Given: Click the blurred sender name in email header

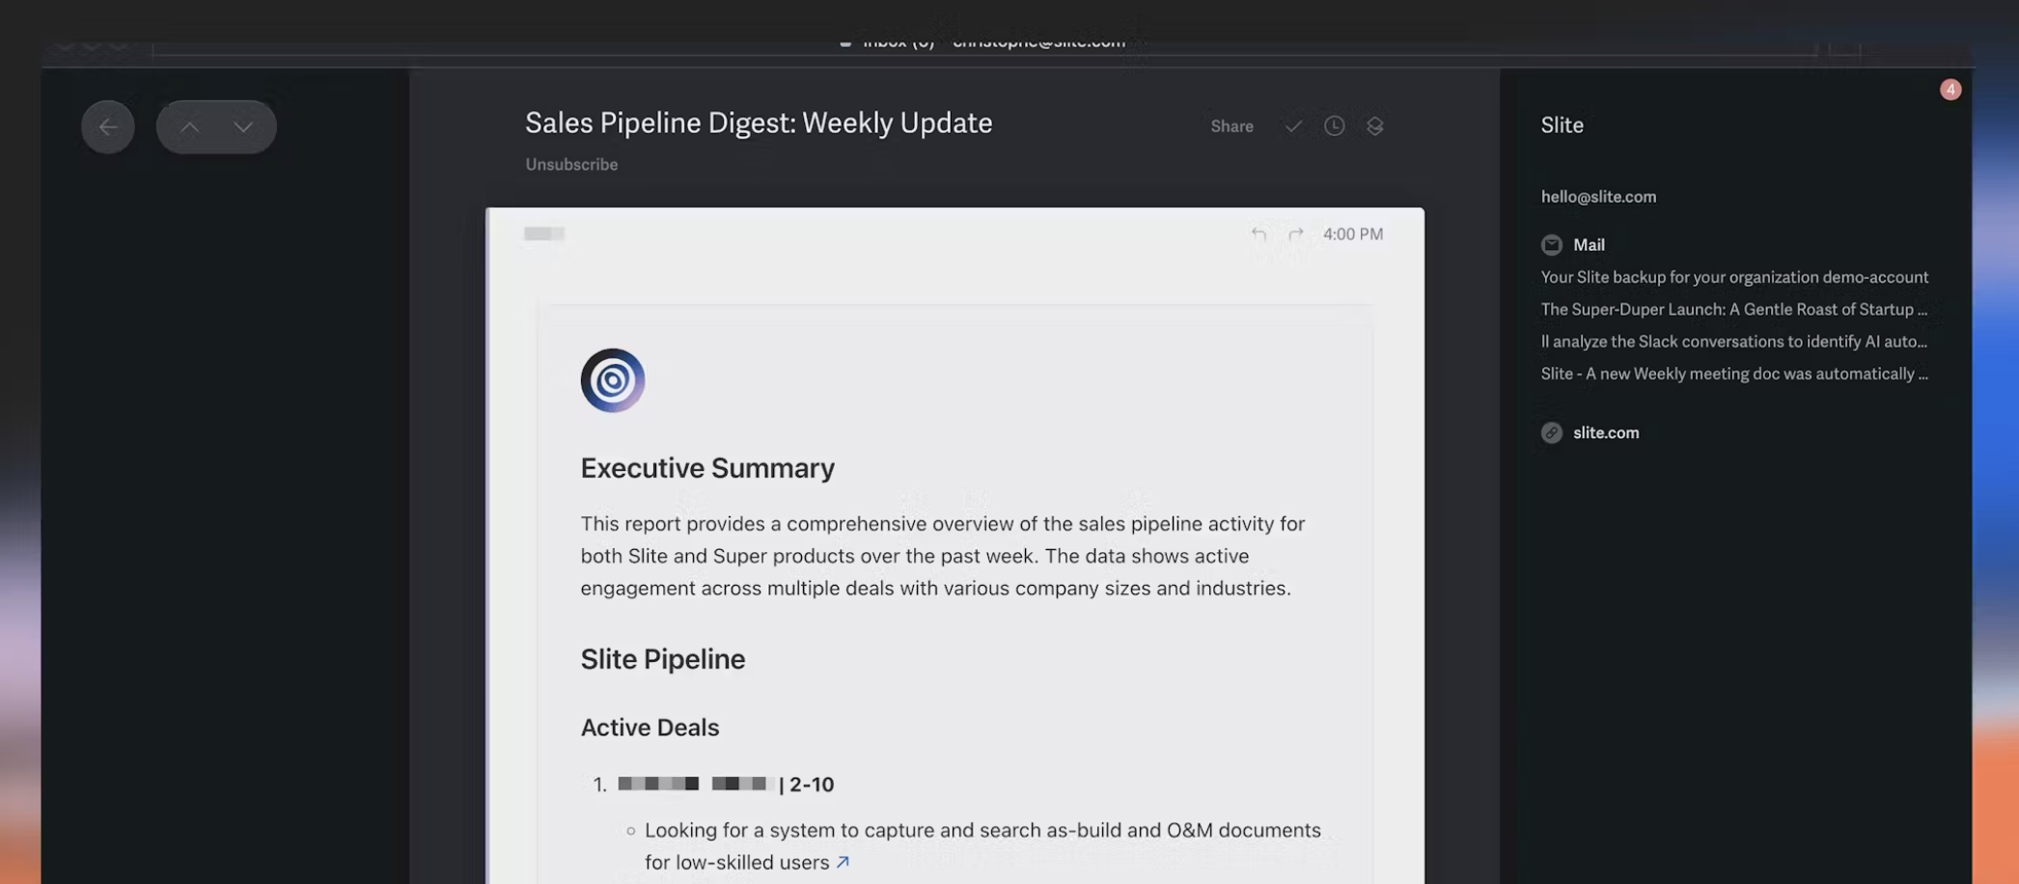Looking at the screenshot, I should 544,234.
